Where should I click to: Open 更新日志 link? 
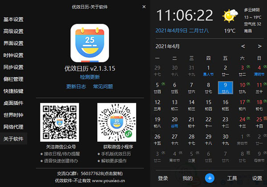click(x=76, y=86)
